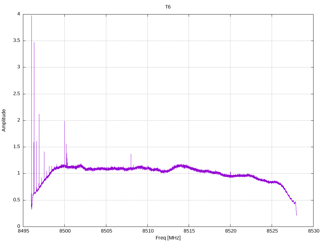Click the tallest spike peak near amplitude 4

[x=32, y=16]
